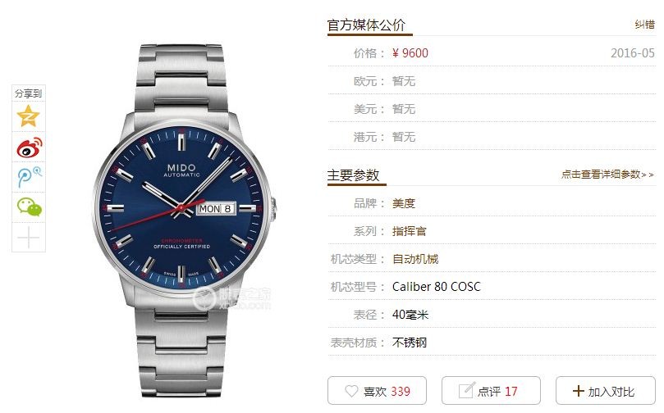Open the 美度 brand link

[403, 203]
